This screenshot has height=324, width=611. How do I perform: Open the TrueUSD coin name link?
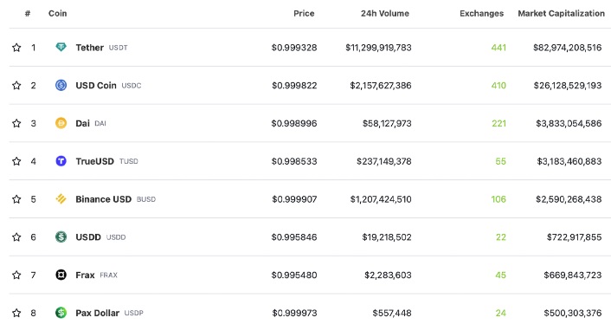click(x=94, y=161)
